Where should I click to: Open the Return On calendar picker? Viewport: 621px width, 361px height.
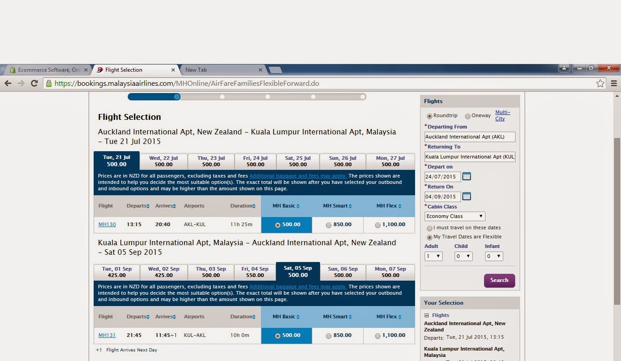pyautogui.click(x=466, y=196)
